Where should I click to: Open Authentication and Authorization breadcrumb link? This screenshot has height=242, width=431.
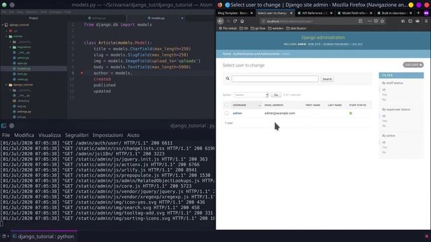click(x=256, y=54)
